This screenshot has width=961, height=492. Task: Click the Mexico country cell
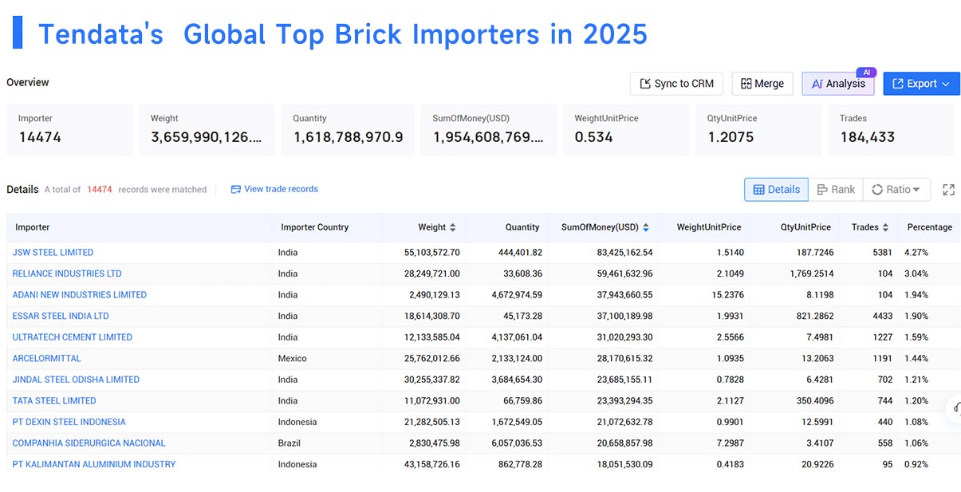292,358
